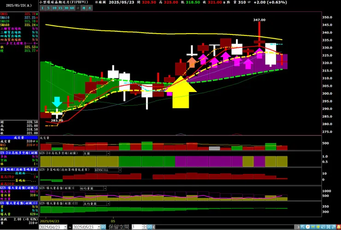Click the 347.00 high price label
341x230 pixels.
[x=259, y=20]
